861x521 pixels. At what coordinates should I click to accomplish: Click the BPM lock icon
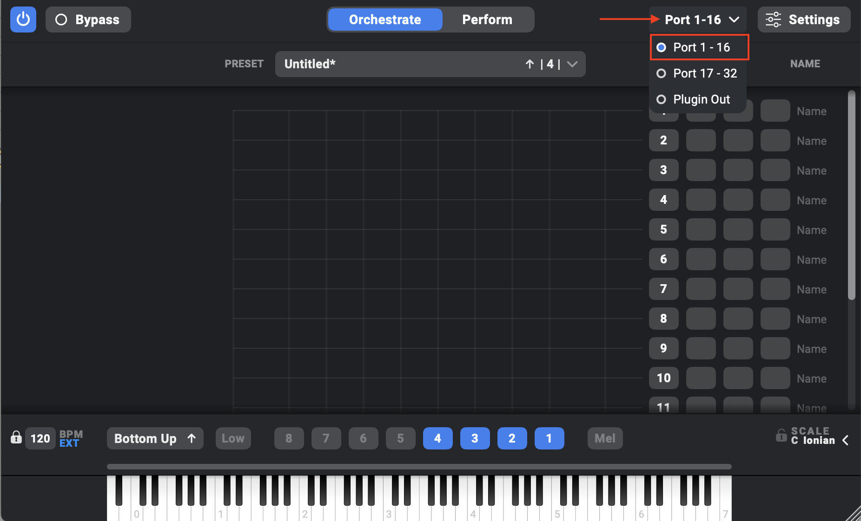[x=16, y=437]
